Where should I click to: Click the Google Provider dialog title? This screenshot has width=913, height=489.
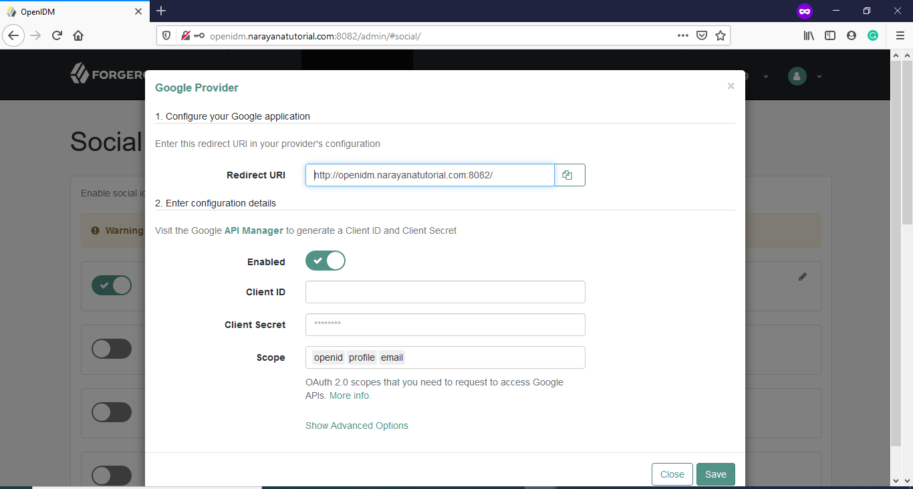197,88
